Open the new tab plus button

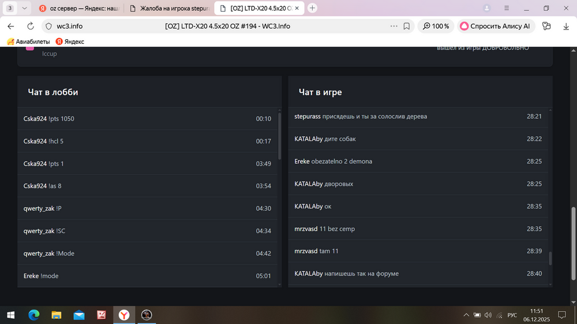point(312,8)
